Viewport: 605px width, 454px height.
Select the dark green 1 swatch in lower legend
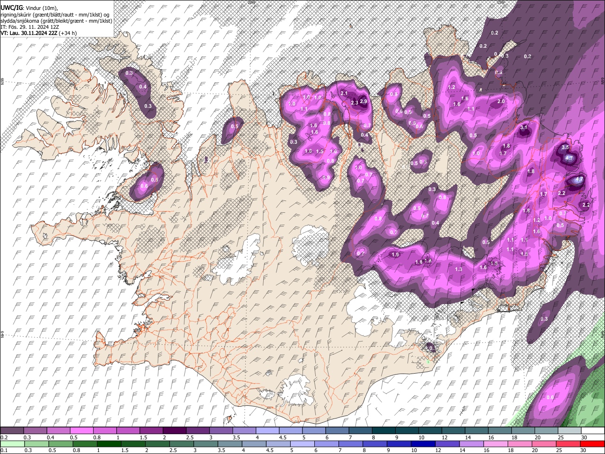point(108,444)
